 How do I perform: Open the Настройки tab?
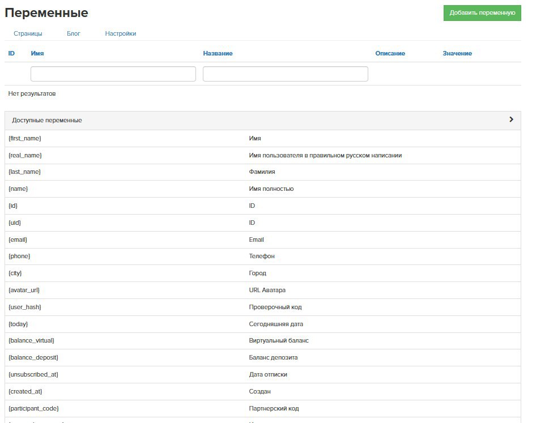(121, 33)
